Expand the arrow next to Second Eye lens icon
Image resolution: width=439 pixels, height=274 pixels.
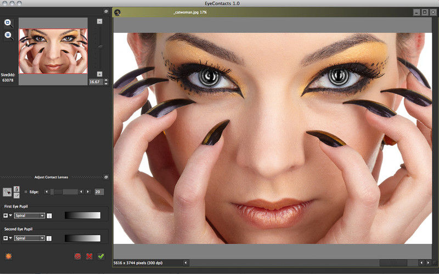[10, 238]
